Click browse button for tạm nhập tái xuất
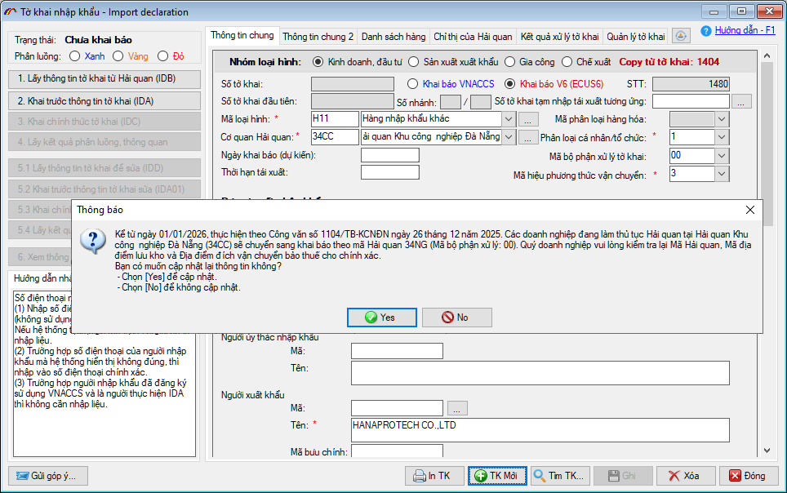Screen dimensions: 787x493 click(741, 101)
